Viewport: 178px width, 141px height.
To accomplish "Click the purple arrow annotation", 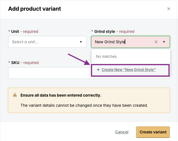I will tap(79, 59).
